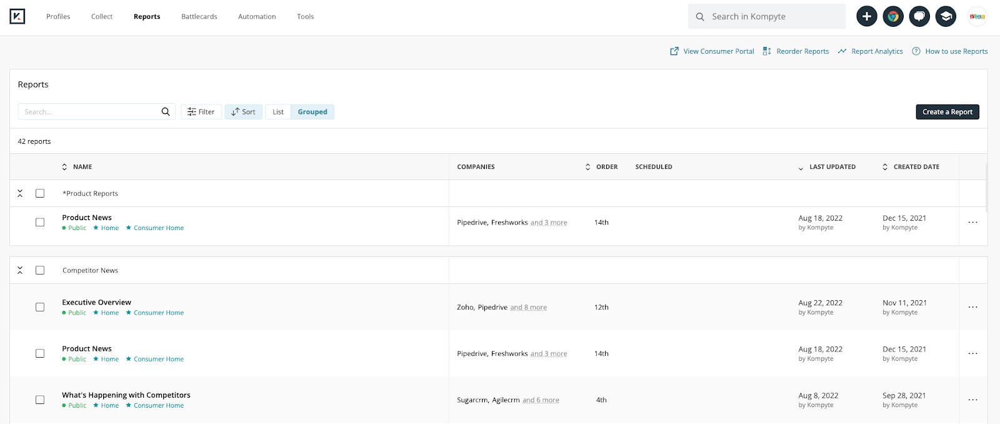Select the *Product Reports group checkbox

[40, 193]
